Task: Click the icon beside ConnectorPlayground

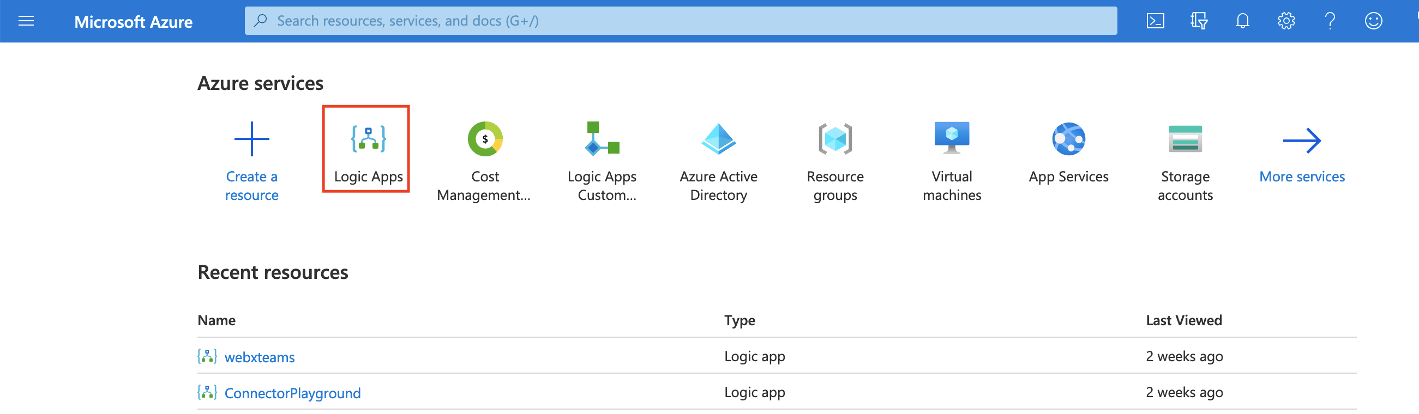Action: coord(207,392)
